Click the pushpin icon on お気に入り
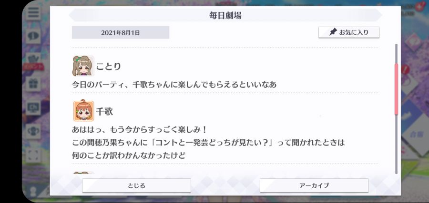The width and height of the screenshot is (429, 203). coord(333,32)
